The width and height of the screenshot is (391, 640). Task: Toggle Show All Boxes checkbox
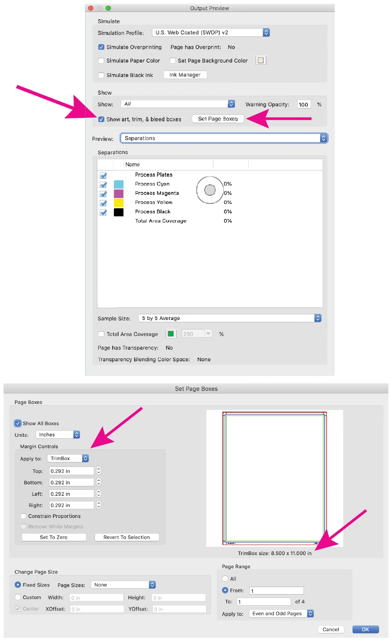[18, 423]
